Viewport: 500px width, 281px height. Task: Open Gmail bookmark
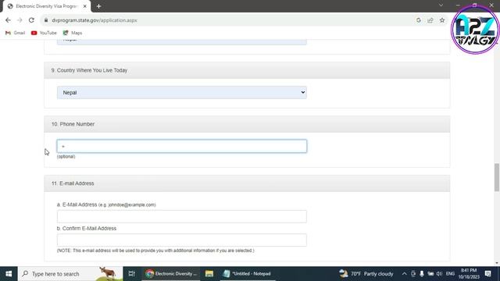pos(15,33)
